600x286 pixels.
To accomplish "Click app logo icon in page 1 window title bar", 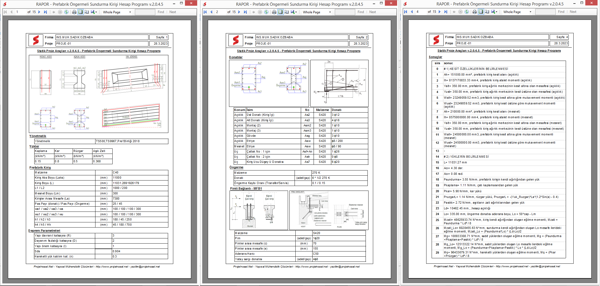I will 5,4.
